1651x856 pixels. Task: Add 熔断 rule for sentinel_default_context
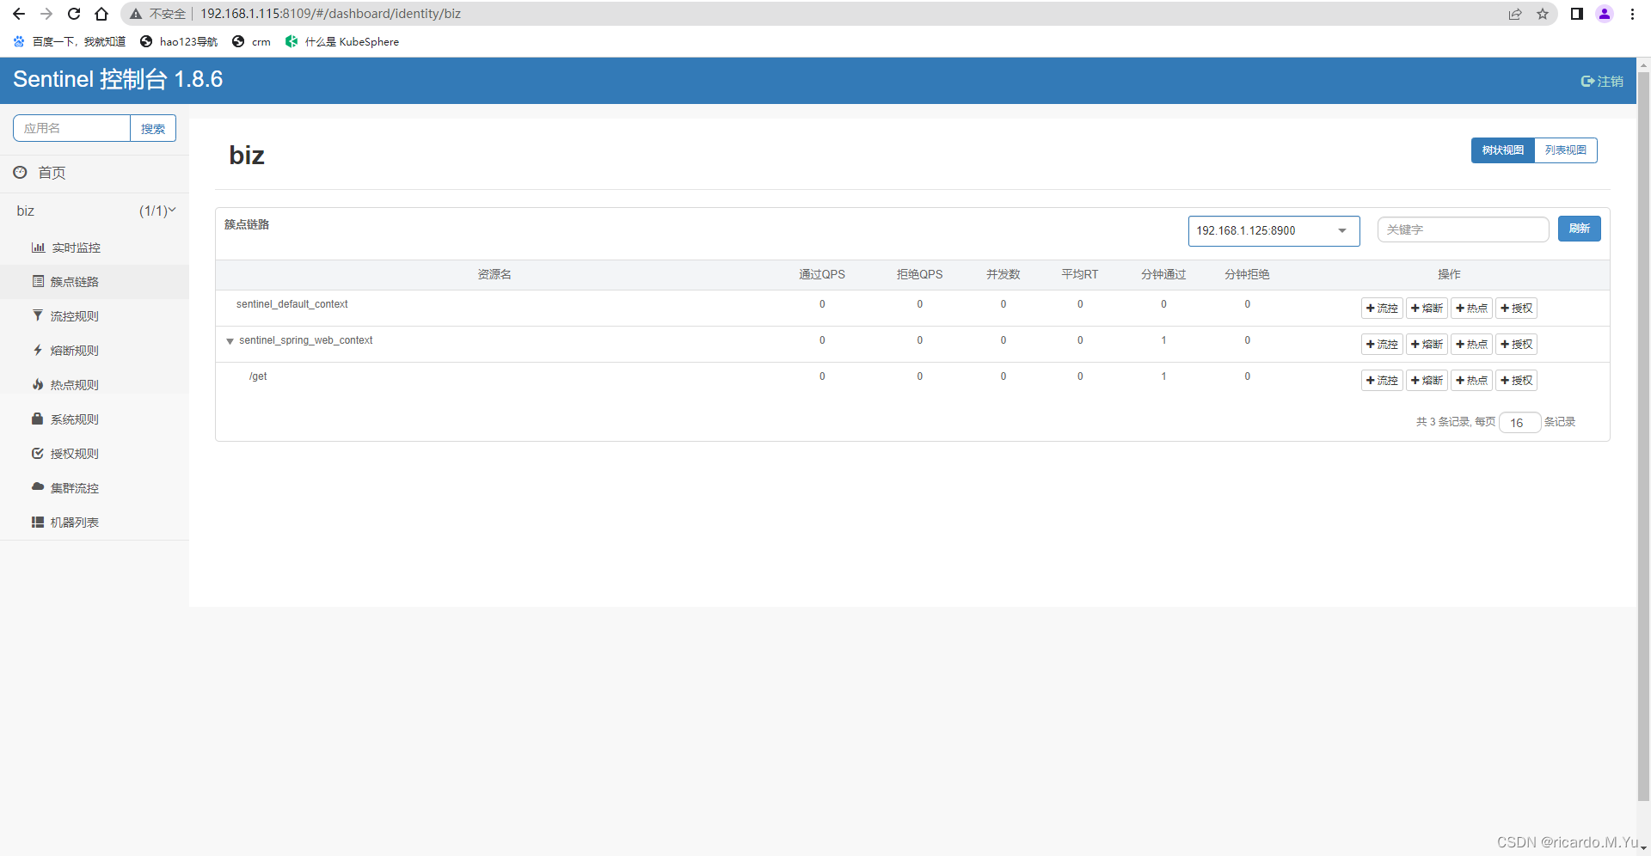(1427, 308)
